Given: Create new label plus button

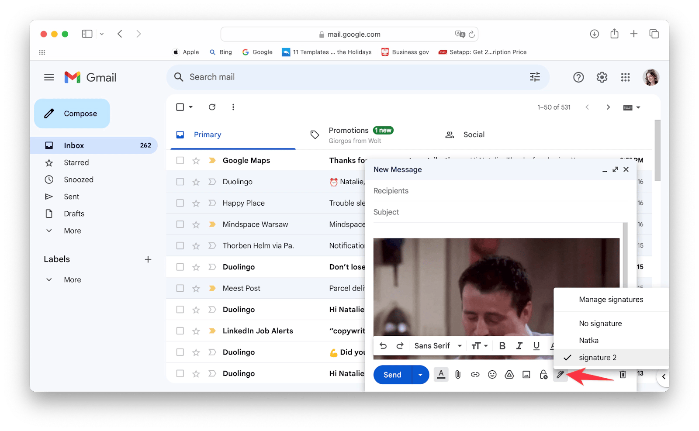Looking at the screenshot, I should coord(148,259).
